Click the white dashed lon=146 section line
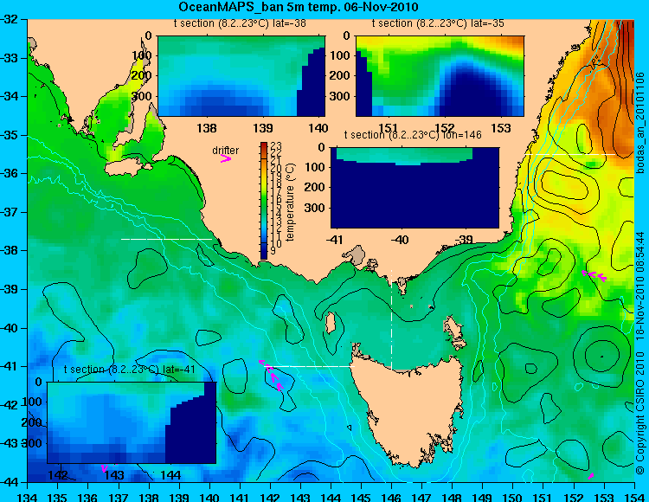The height and width of the screenshot is (502, 649). coord(391,320)
